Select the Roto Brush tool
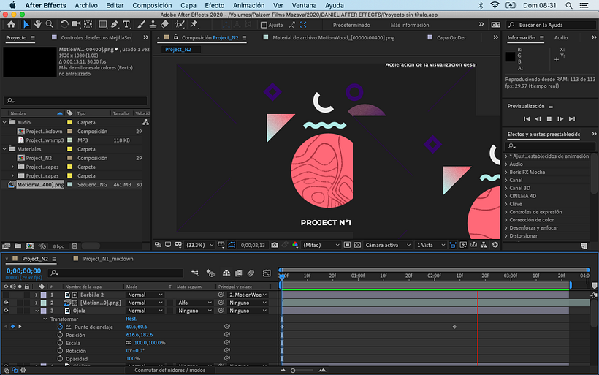599x375 pixels. 180,24
